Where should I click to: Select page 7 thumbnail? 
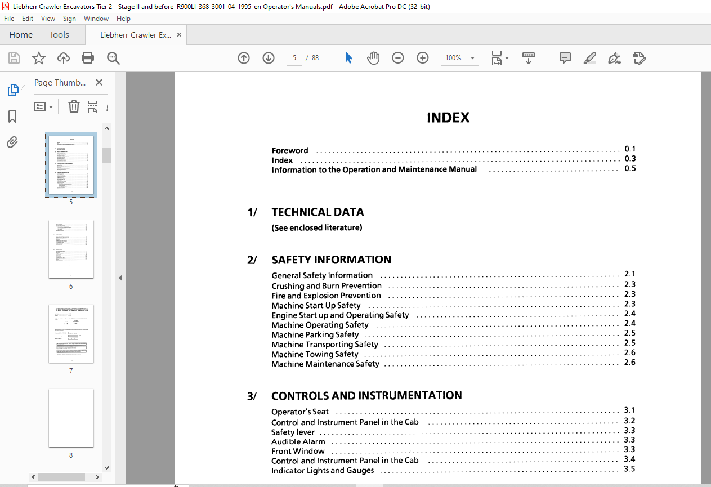tap(71, 333)
